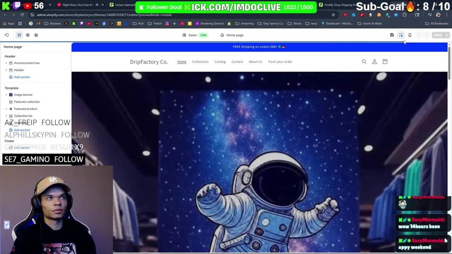The width and height of the screenshot is (452, 254).
Task: Toggle the inspector selection tool
Action: click(401, 35)
